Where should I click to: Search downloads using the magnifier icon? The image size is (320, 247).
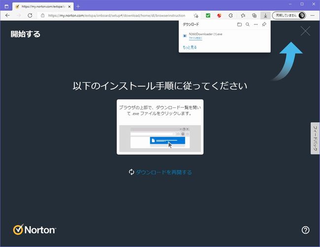pos(248,24)
